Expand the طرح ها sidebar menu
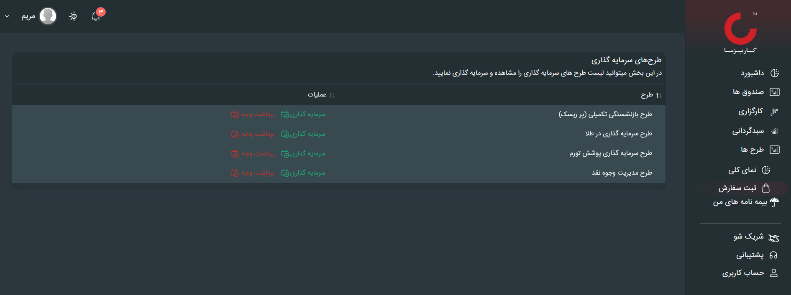 click(753, 150)
